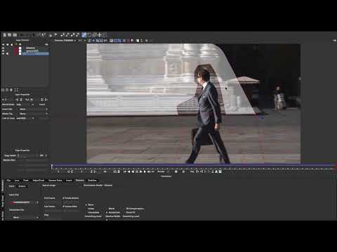The width and height of the screenshot is (337, 252).
Task: Select the Output sub-tab
Action: pyautogui.click(x=22, y=186)
